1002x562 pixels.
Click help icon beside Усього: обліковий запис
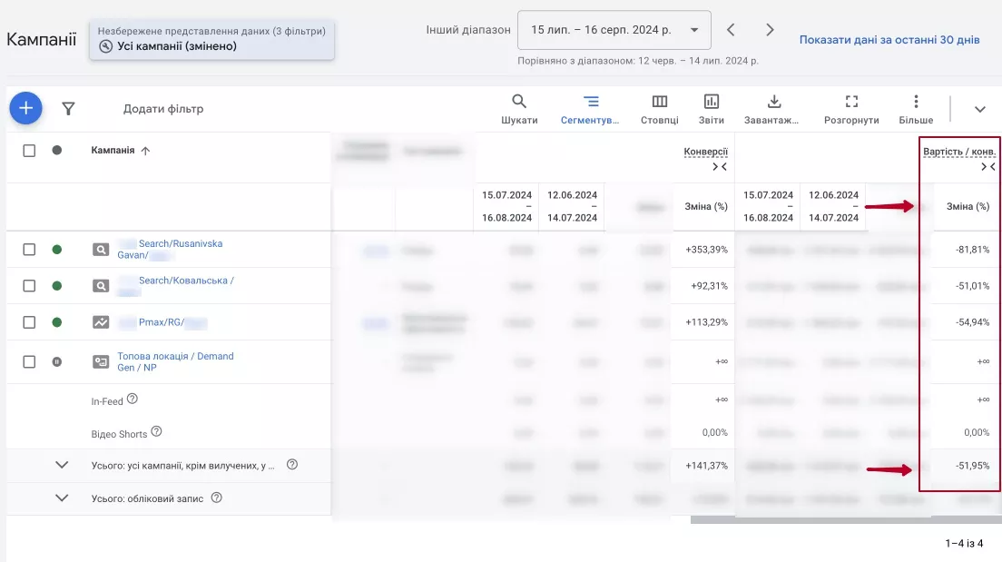(x=217, y=498)
